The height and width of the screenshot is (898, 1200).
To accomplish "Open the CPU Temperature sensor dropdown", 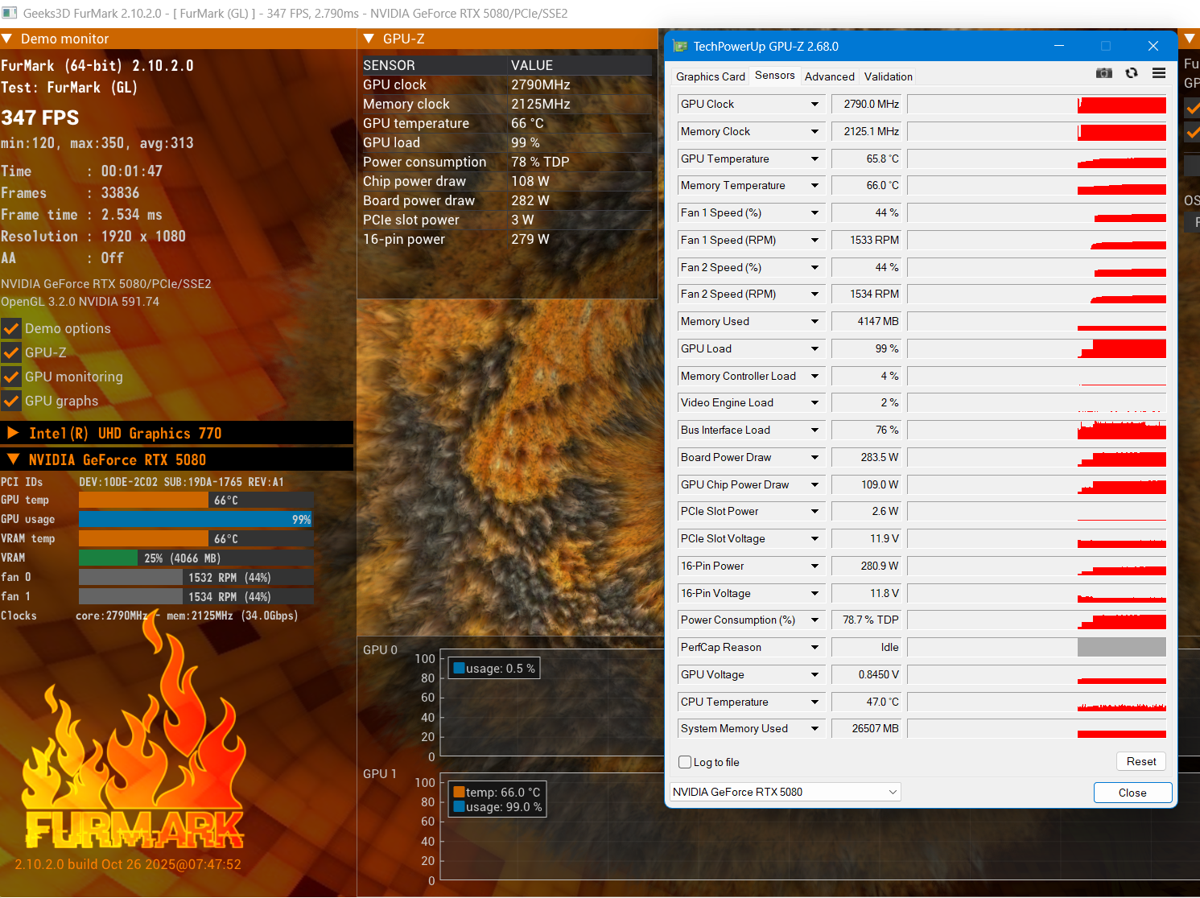I will [814, 702].
